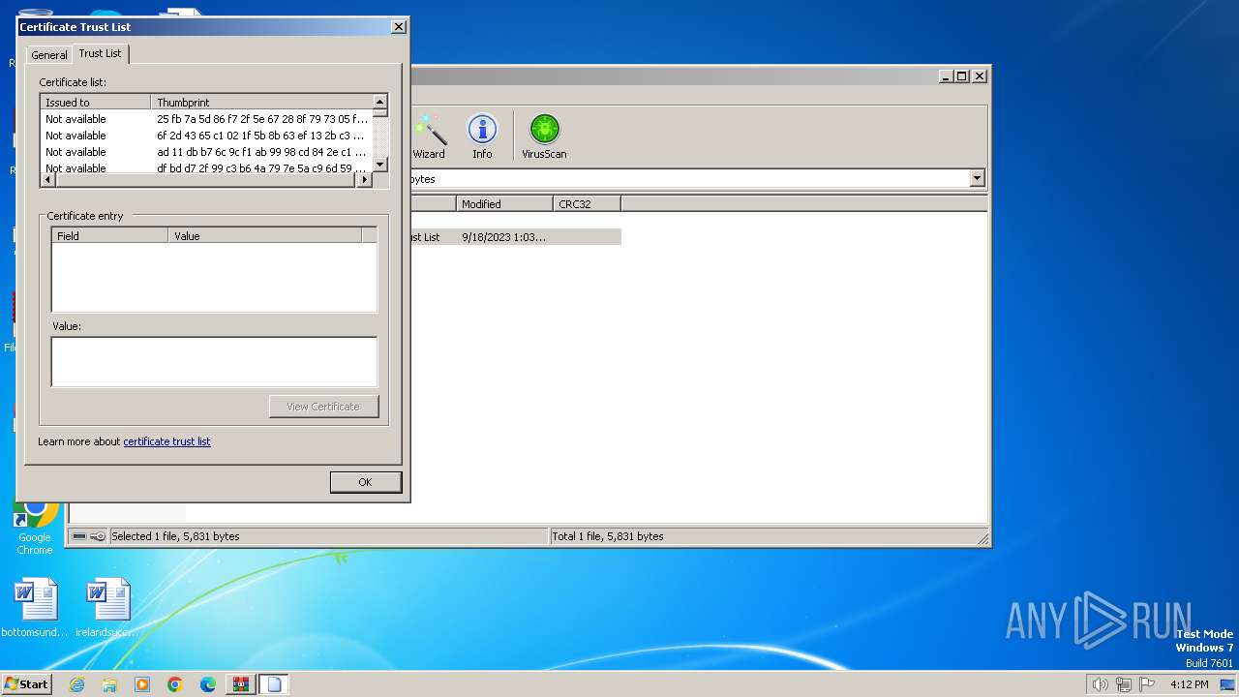The image size is (1239, 697).
Task: Sort WinRAR file list by Modified
Action: pos(504,203)
